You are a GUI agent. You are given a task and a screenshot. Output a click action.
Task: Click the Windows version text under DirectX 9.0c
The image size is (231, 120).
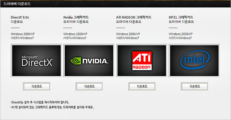(22, 36)
